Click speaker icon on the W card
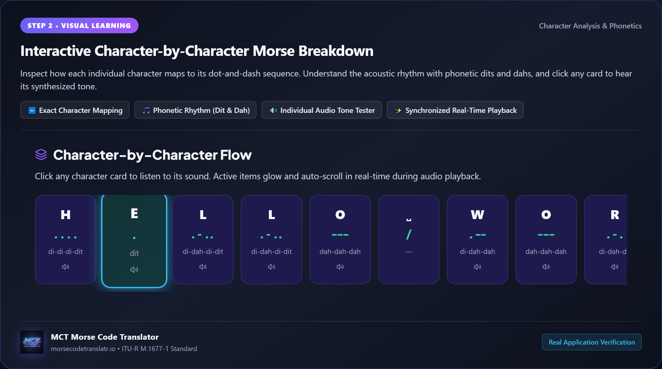Viewport: 662px width, 369px height. click(477, 267)
